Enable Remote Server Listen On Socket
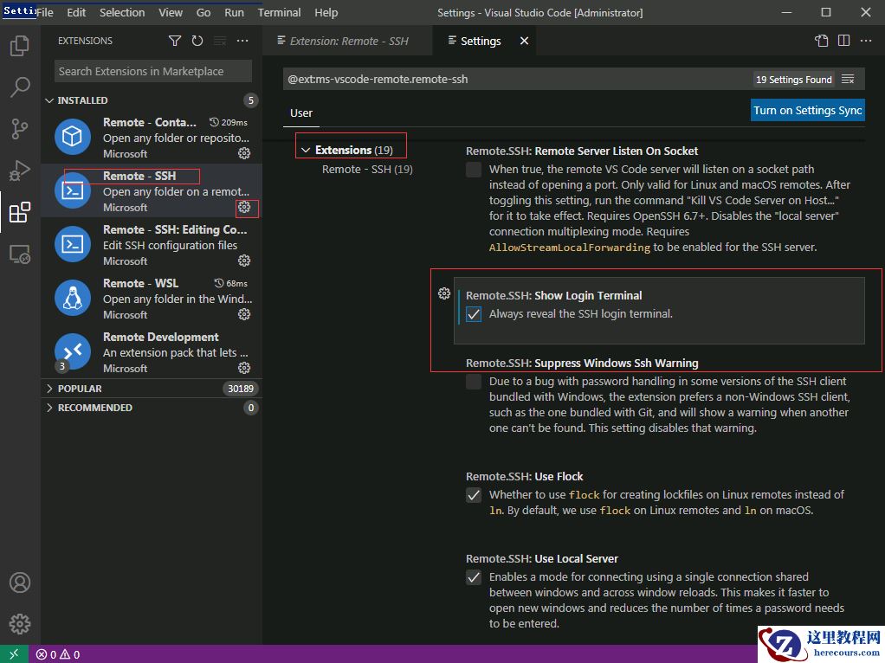The image size is (885, 663). 474,171
